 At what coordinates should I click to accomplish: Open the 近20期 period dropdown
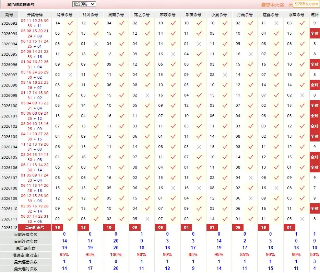tap(84, 4)
